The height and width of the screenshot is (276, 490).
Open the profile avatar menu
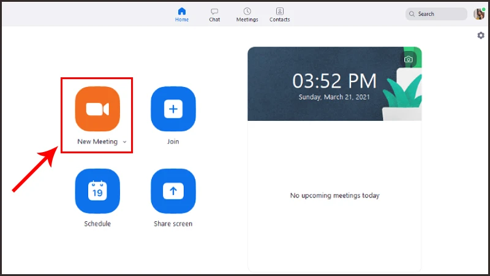(x=479, y=13)
